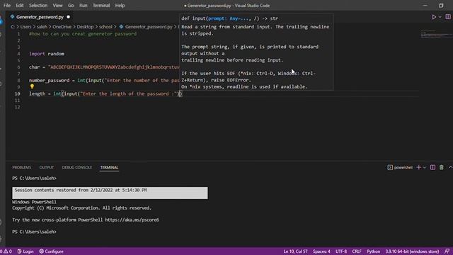The width and height of the screenshot is (453, 255).
Task: Change indentation via Spaces: 4
Action: point(321,251)
